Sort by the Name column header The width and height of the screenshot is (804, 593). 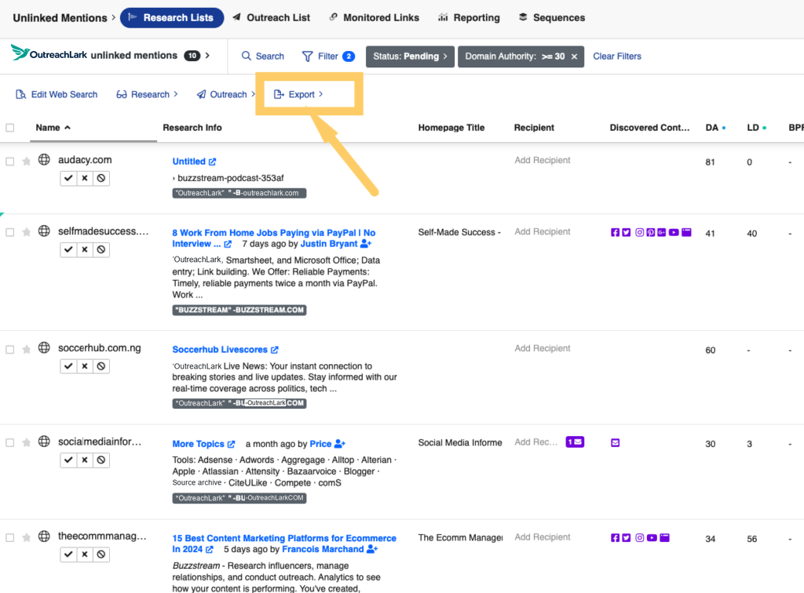coord(53,128)
